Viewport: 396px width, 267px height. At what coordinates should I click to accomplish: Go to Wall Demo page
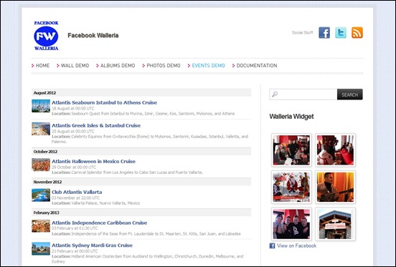(x=75, y=65)
